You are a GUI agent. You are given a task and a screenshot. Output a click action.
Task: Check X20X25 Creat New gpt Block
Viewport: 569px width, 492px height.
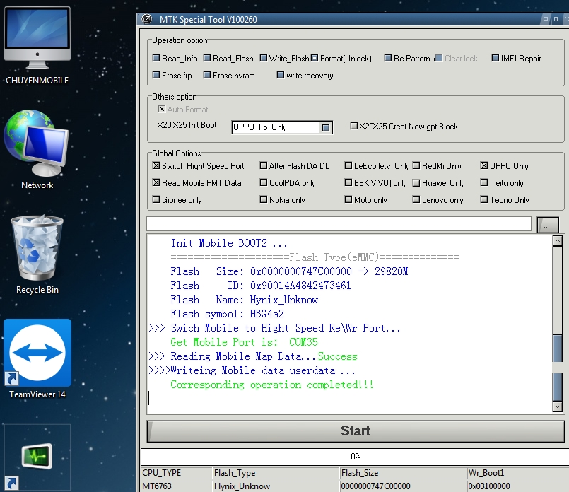point(354,126)
